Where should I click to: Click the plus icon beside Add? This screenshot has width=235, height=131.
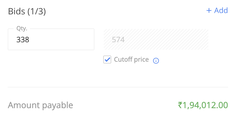(x=209, y=11)
